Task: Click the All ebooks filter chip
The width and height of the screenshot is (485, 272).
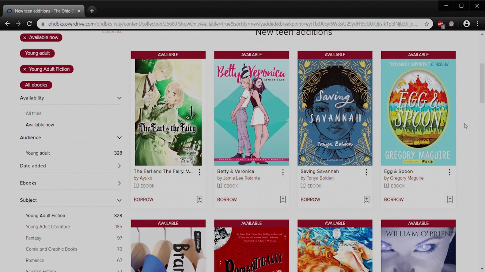Action: 36,85
